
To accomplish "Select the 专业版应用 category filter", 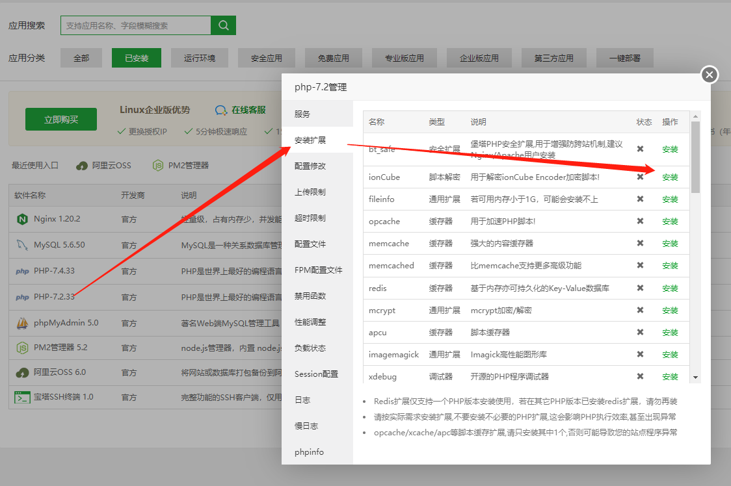I will [x=404, y=58].
